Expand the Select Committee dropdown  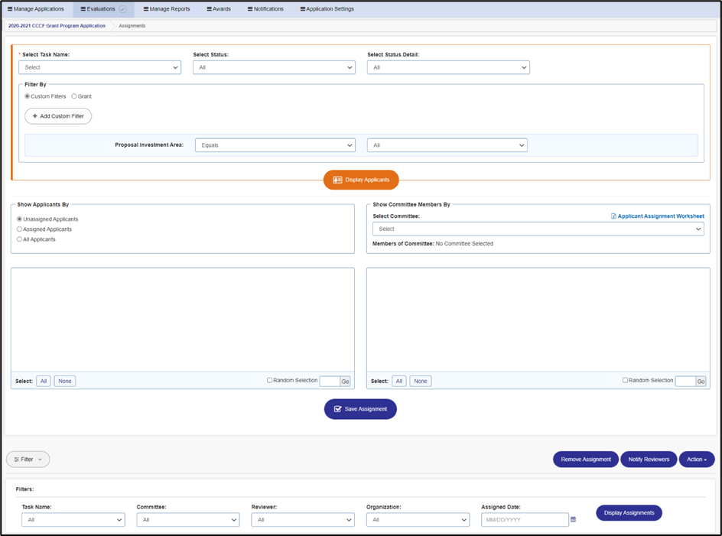538,229
